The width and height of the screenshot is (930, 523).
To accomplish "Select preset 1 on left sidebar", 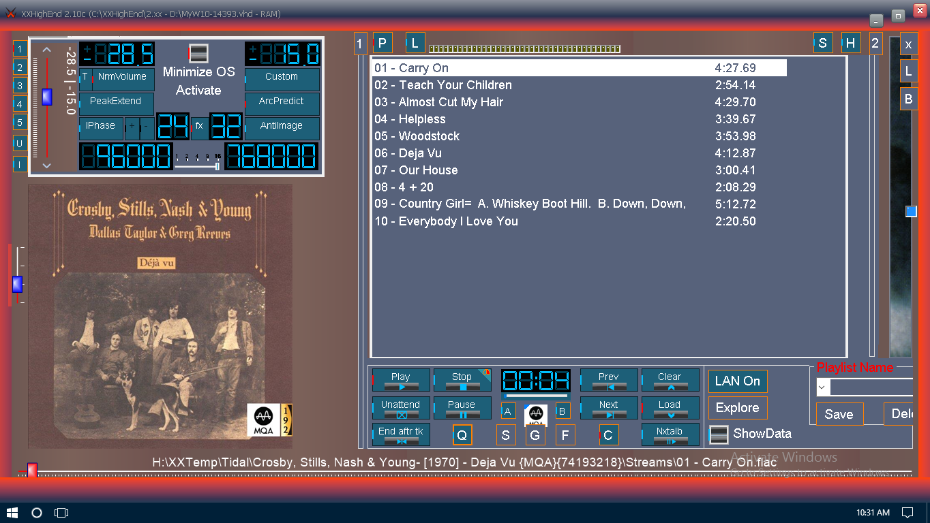I will coord(20,49).
